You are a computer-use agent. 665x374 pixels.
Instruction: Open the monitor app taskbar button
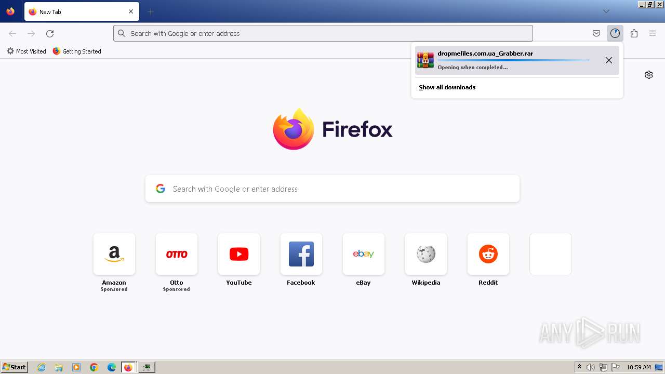coord(147,367)
